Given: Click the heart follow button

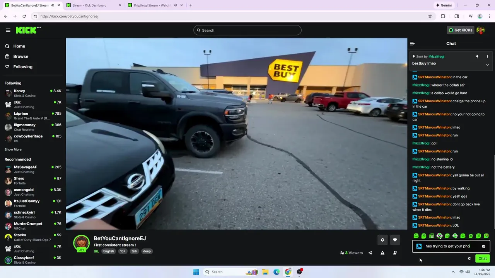Looking at the screenshot, I should [x=395, y=240].
